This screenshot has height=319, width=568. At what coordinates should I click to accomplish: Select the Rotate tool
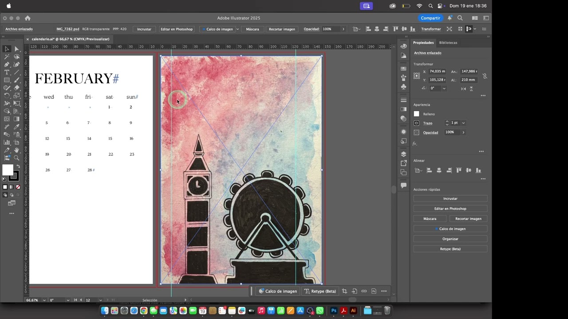pos(7,95)
